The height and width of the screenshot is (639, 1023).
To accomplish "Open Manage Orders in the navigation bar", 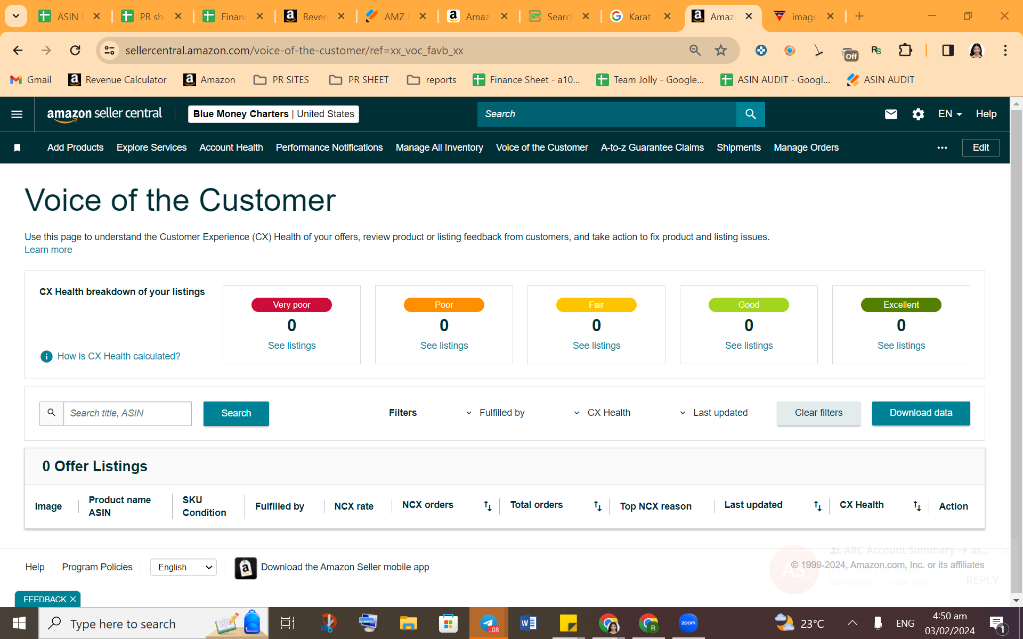I will [806, 148].
